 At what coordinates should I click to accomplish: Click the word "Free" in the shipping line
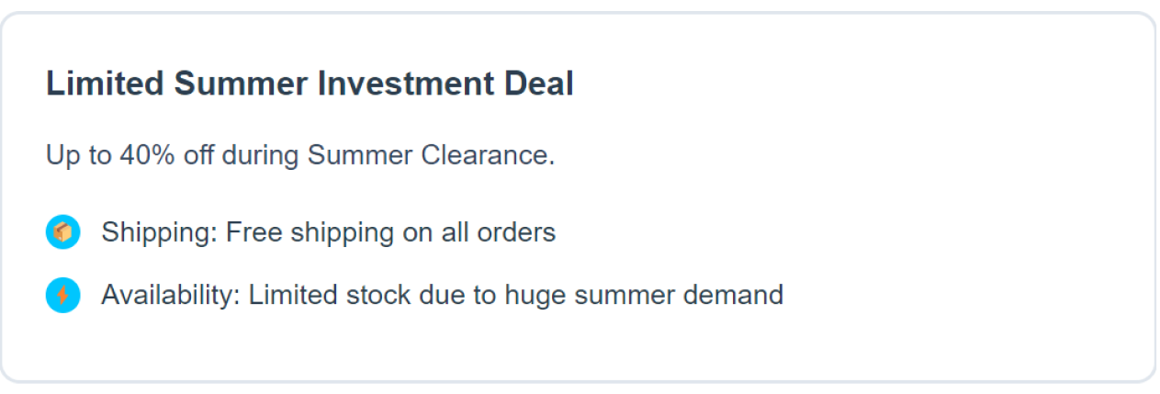coord(254,232)
